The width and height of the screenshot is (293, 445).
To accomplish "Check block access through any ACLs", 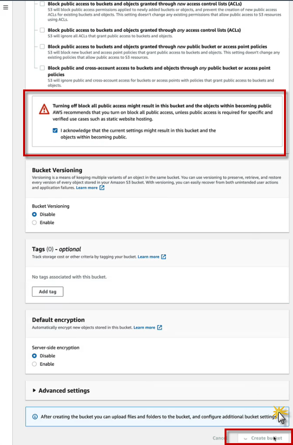I will [x=42, y=30].
